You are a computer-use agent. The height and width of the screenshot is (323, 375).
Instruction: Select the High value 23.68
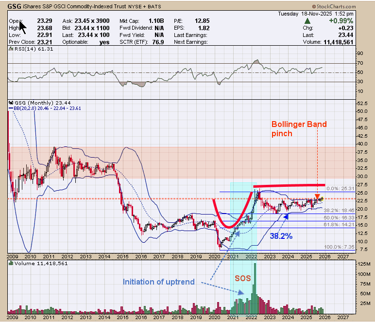(45, 28)
